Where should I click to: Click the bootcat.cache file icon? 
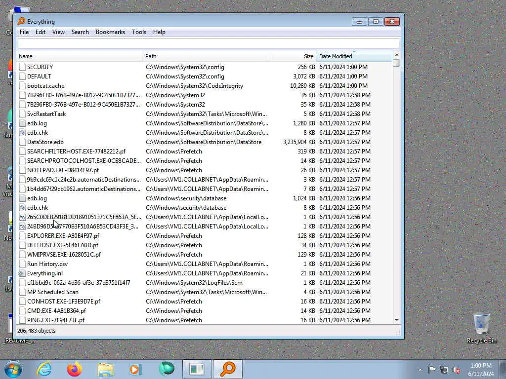click(x=22, y=85)
